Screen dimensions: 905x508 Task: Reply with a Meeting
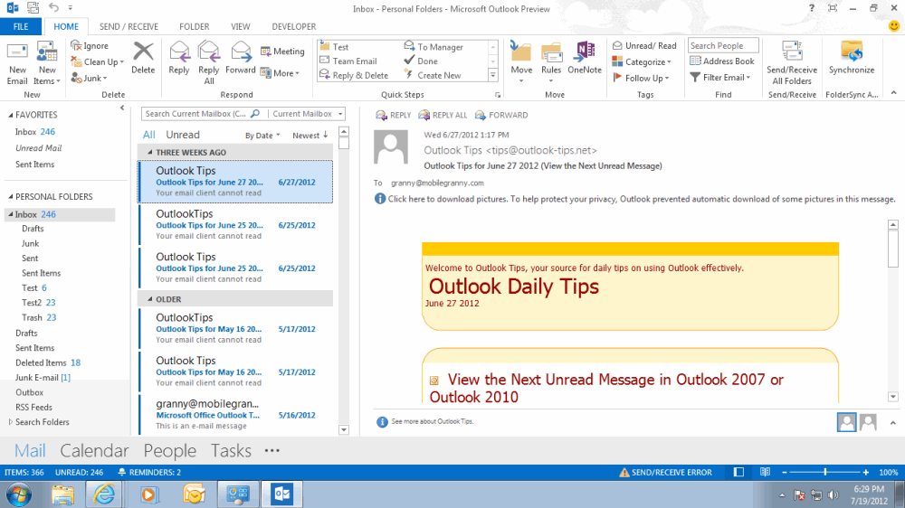[282, 52]
